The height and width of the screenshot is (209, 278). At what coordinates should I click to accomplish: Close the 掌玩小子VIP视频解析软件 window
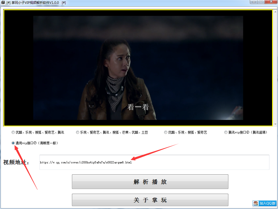click(x=271, y=2)
